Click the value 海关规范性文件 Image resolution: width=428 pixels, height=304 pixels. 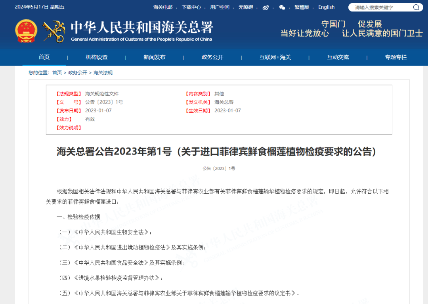pyautogui.click(x=102, y=94)
